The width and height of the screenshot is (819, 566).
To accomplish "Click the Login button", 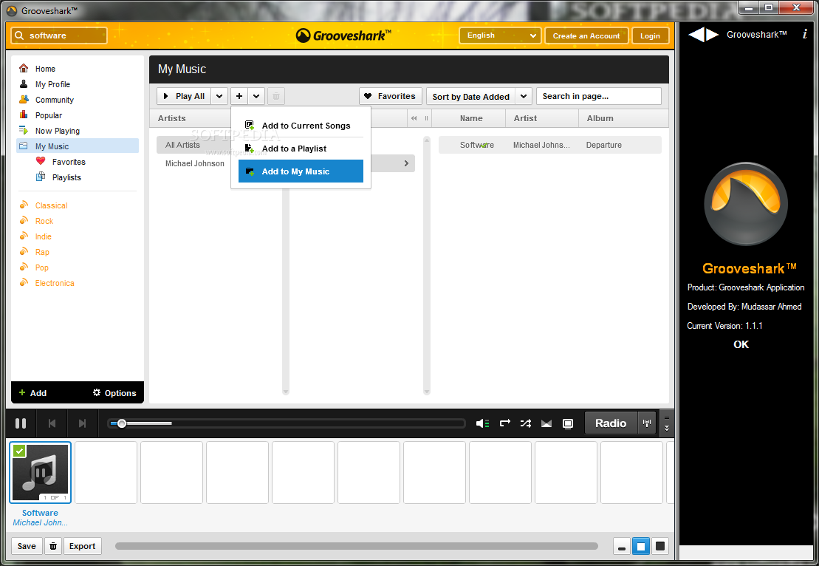I will [651, 35].
